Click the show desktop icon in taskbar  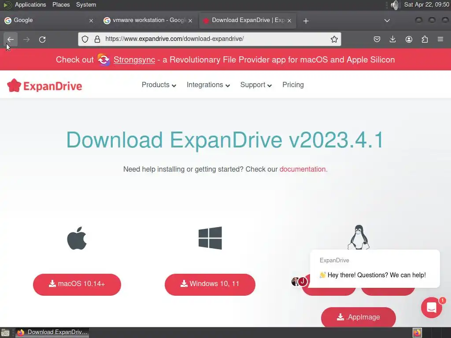5,333
